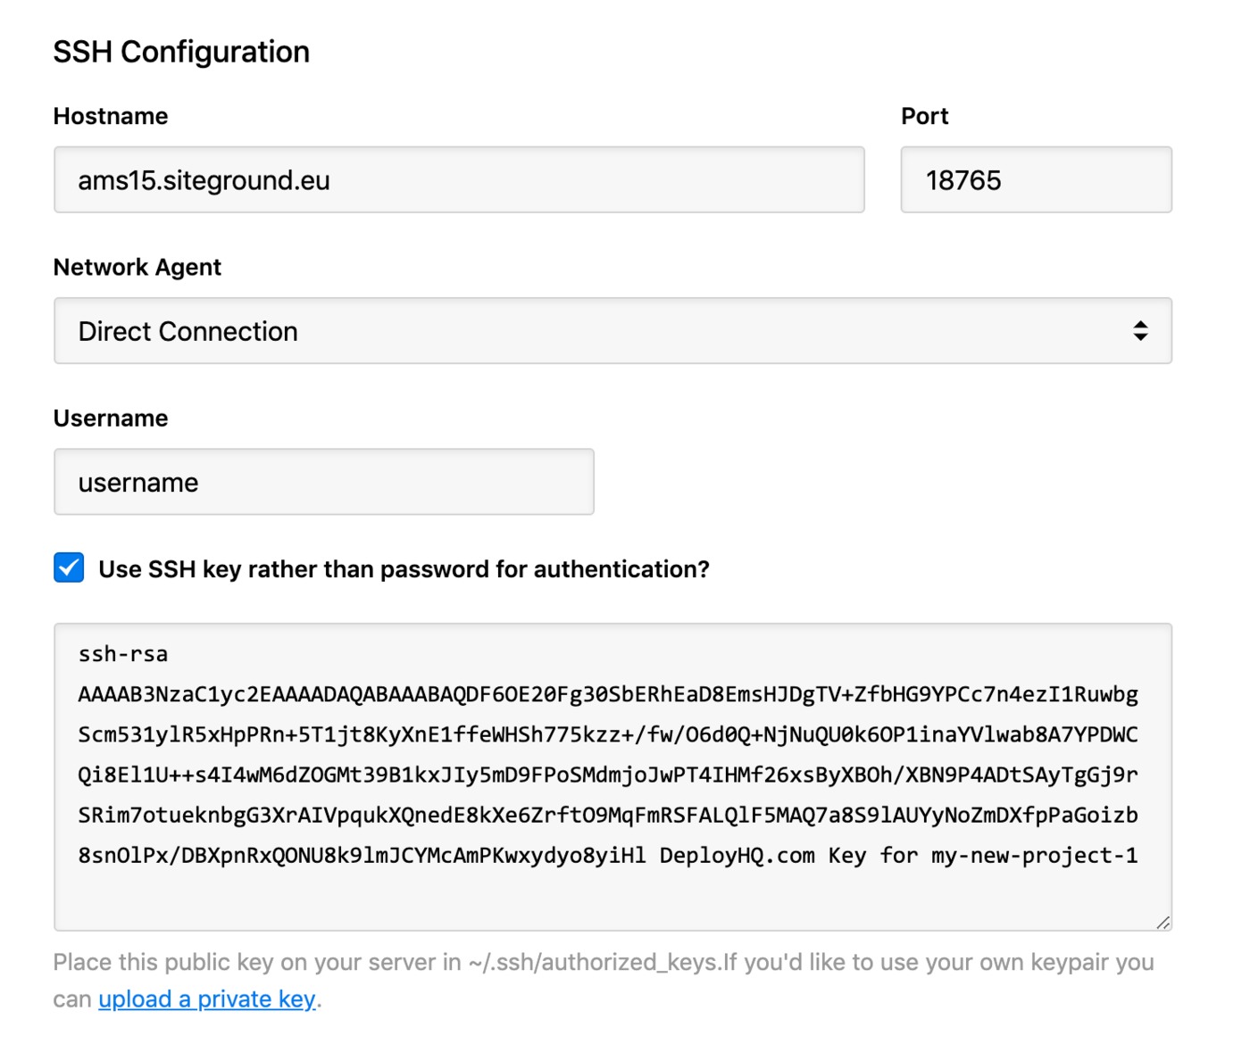Follow the "upload a private key" link

tap(206, 999)
